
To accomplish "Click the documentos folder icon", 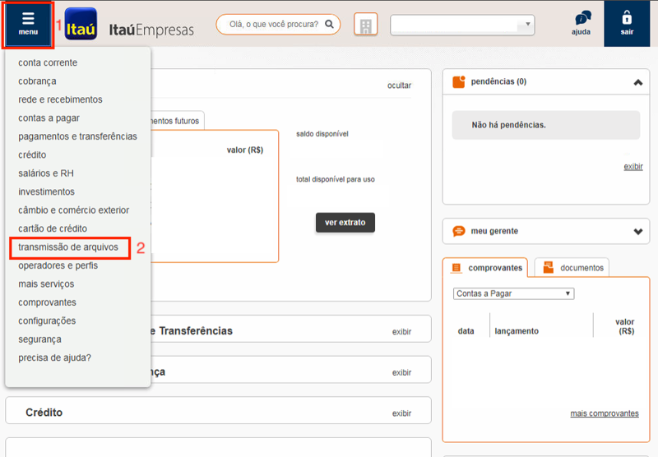I will pos(548,267).
